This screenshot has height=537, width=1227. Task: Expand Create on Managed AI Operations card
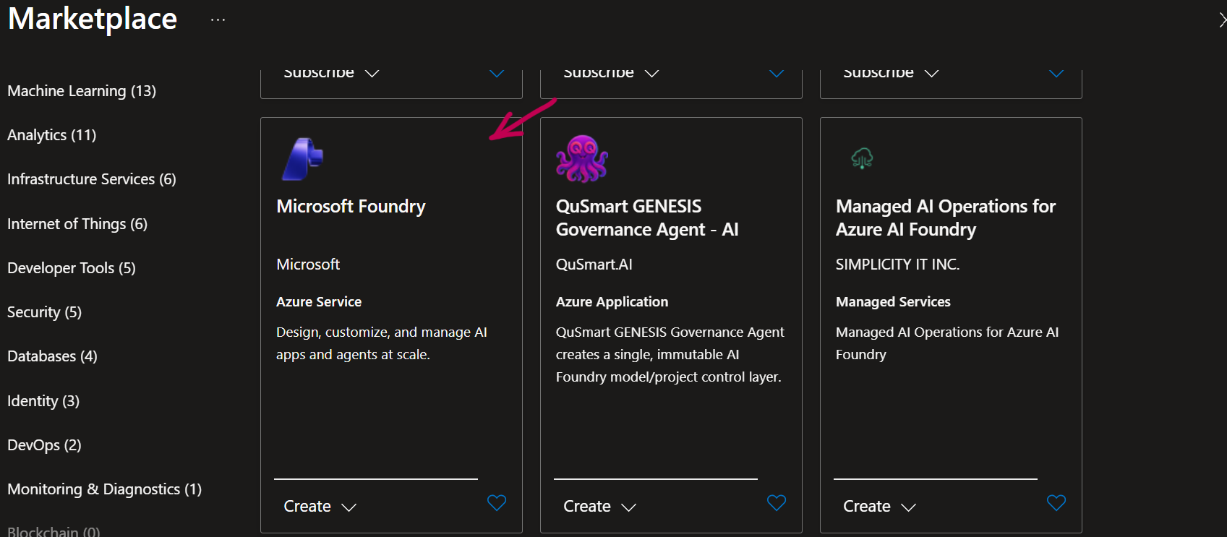[880, 507]
